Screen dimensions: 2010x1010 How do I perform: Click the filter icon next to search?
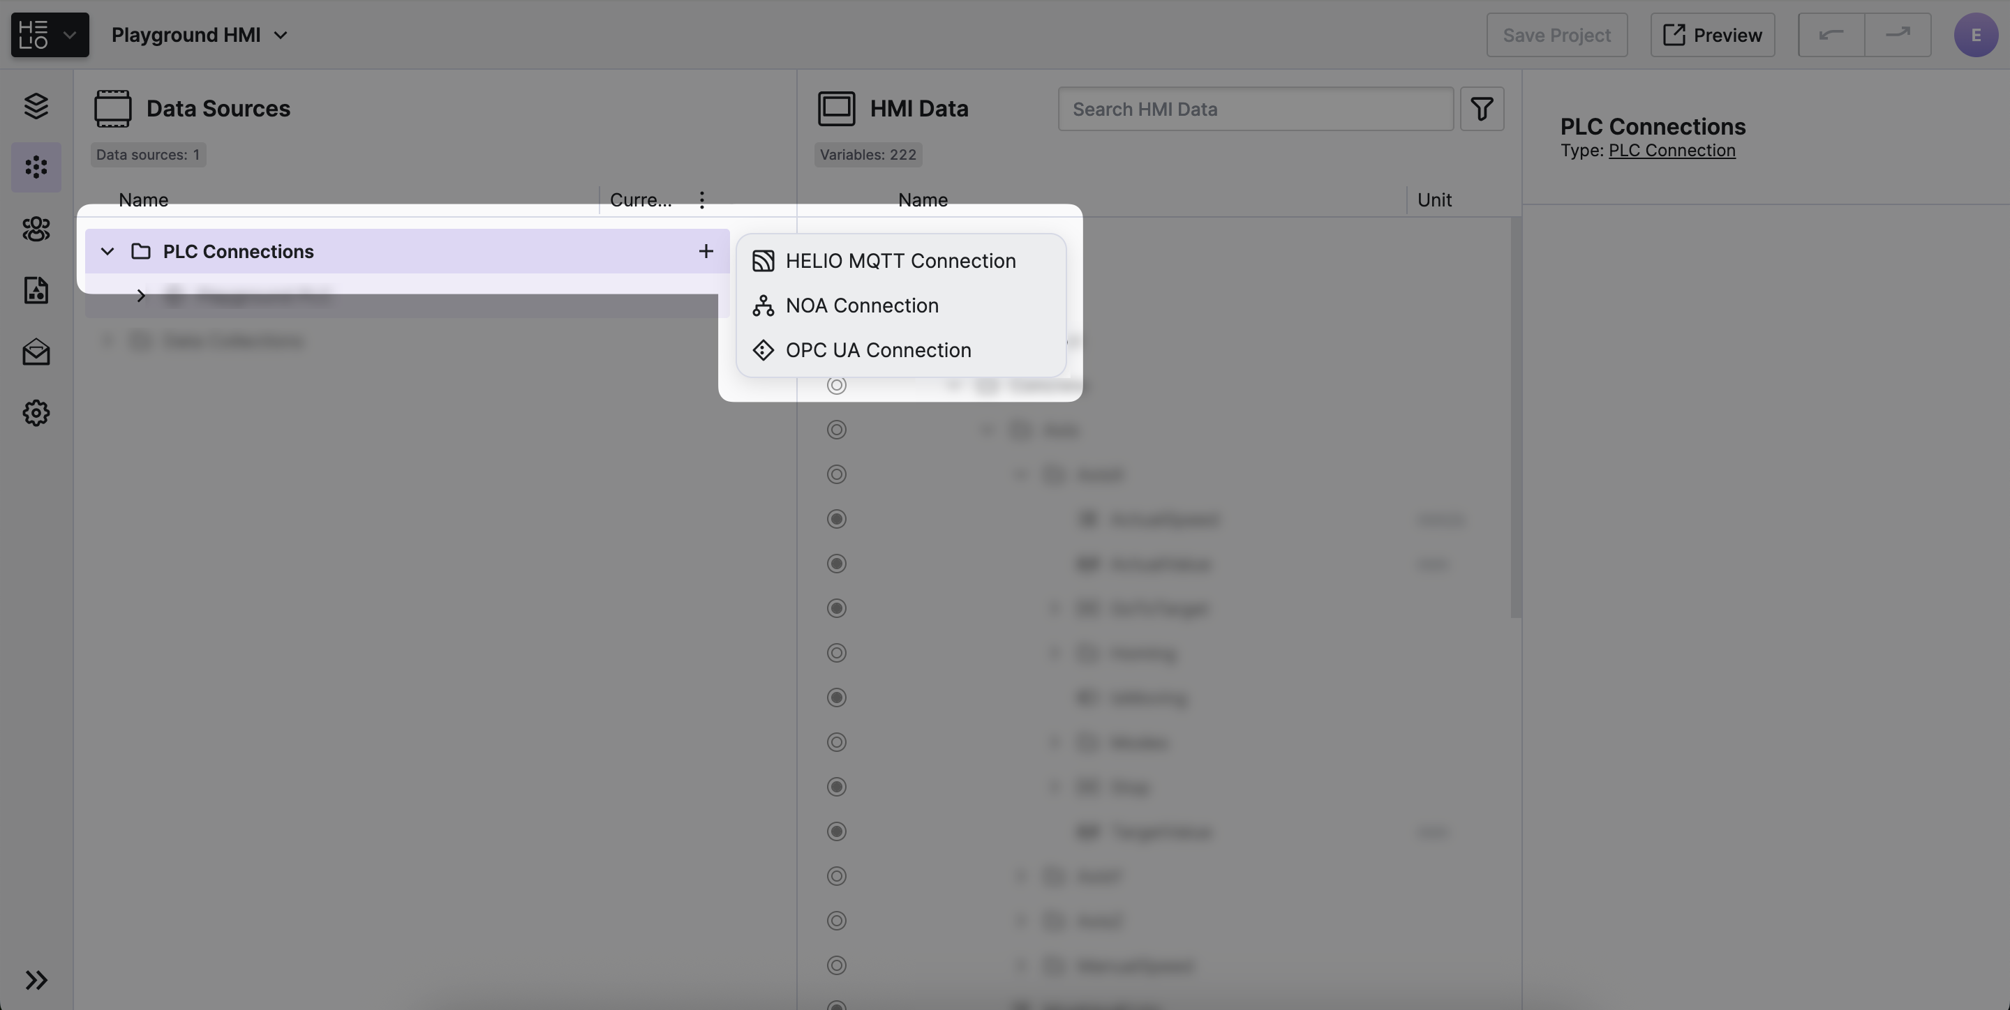pos(1481,108)
